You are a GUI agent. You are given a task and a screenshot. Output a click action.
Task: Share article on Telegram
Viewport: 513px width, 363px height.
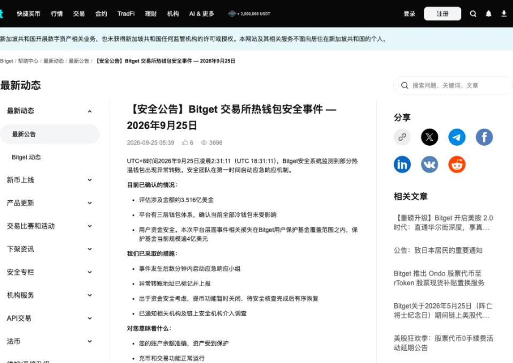(457, 137)
